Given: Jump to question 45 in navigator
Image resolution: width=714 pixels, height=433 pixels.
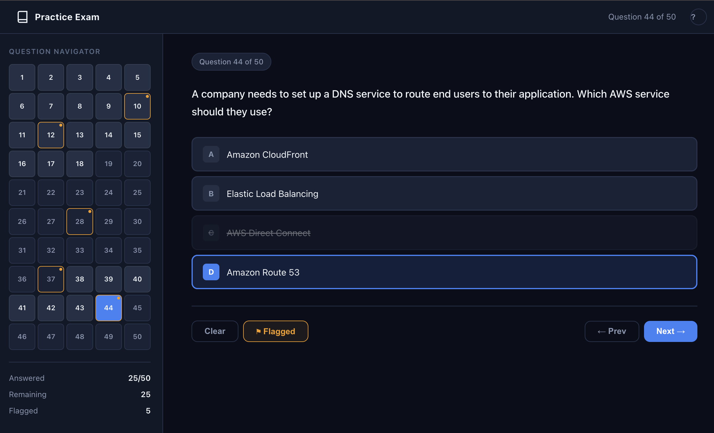Looking at the screenshot, I should pos(137,308).
